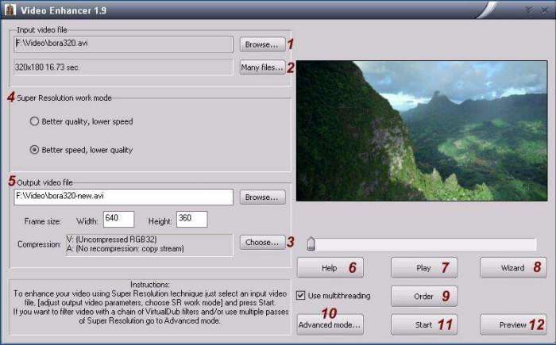Select Better speed, lower quality option
The width and height of the screenshot is (556, 345).
(x=34, y=150)
